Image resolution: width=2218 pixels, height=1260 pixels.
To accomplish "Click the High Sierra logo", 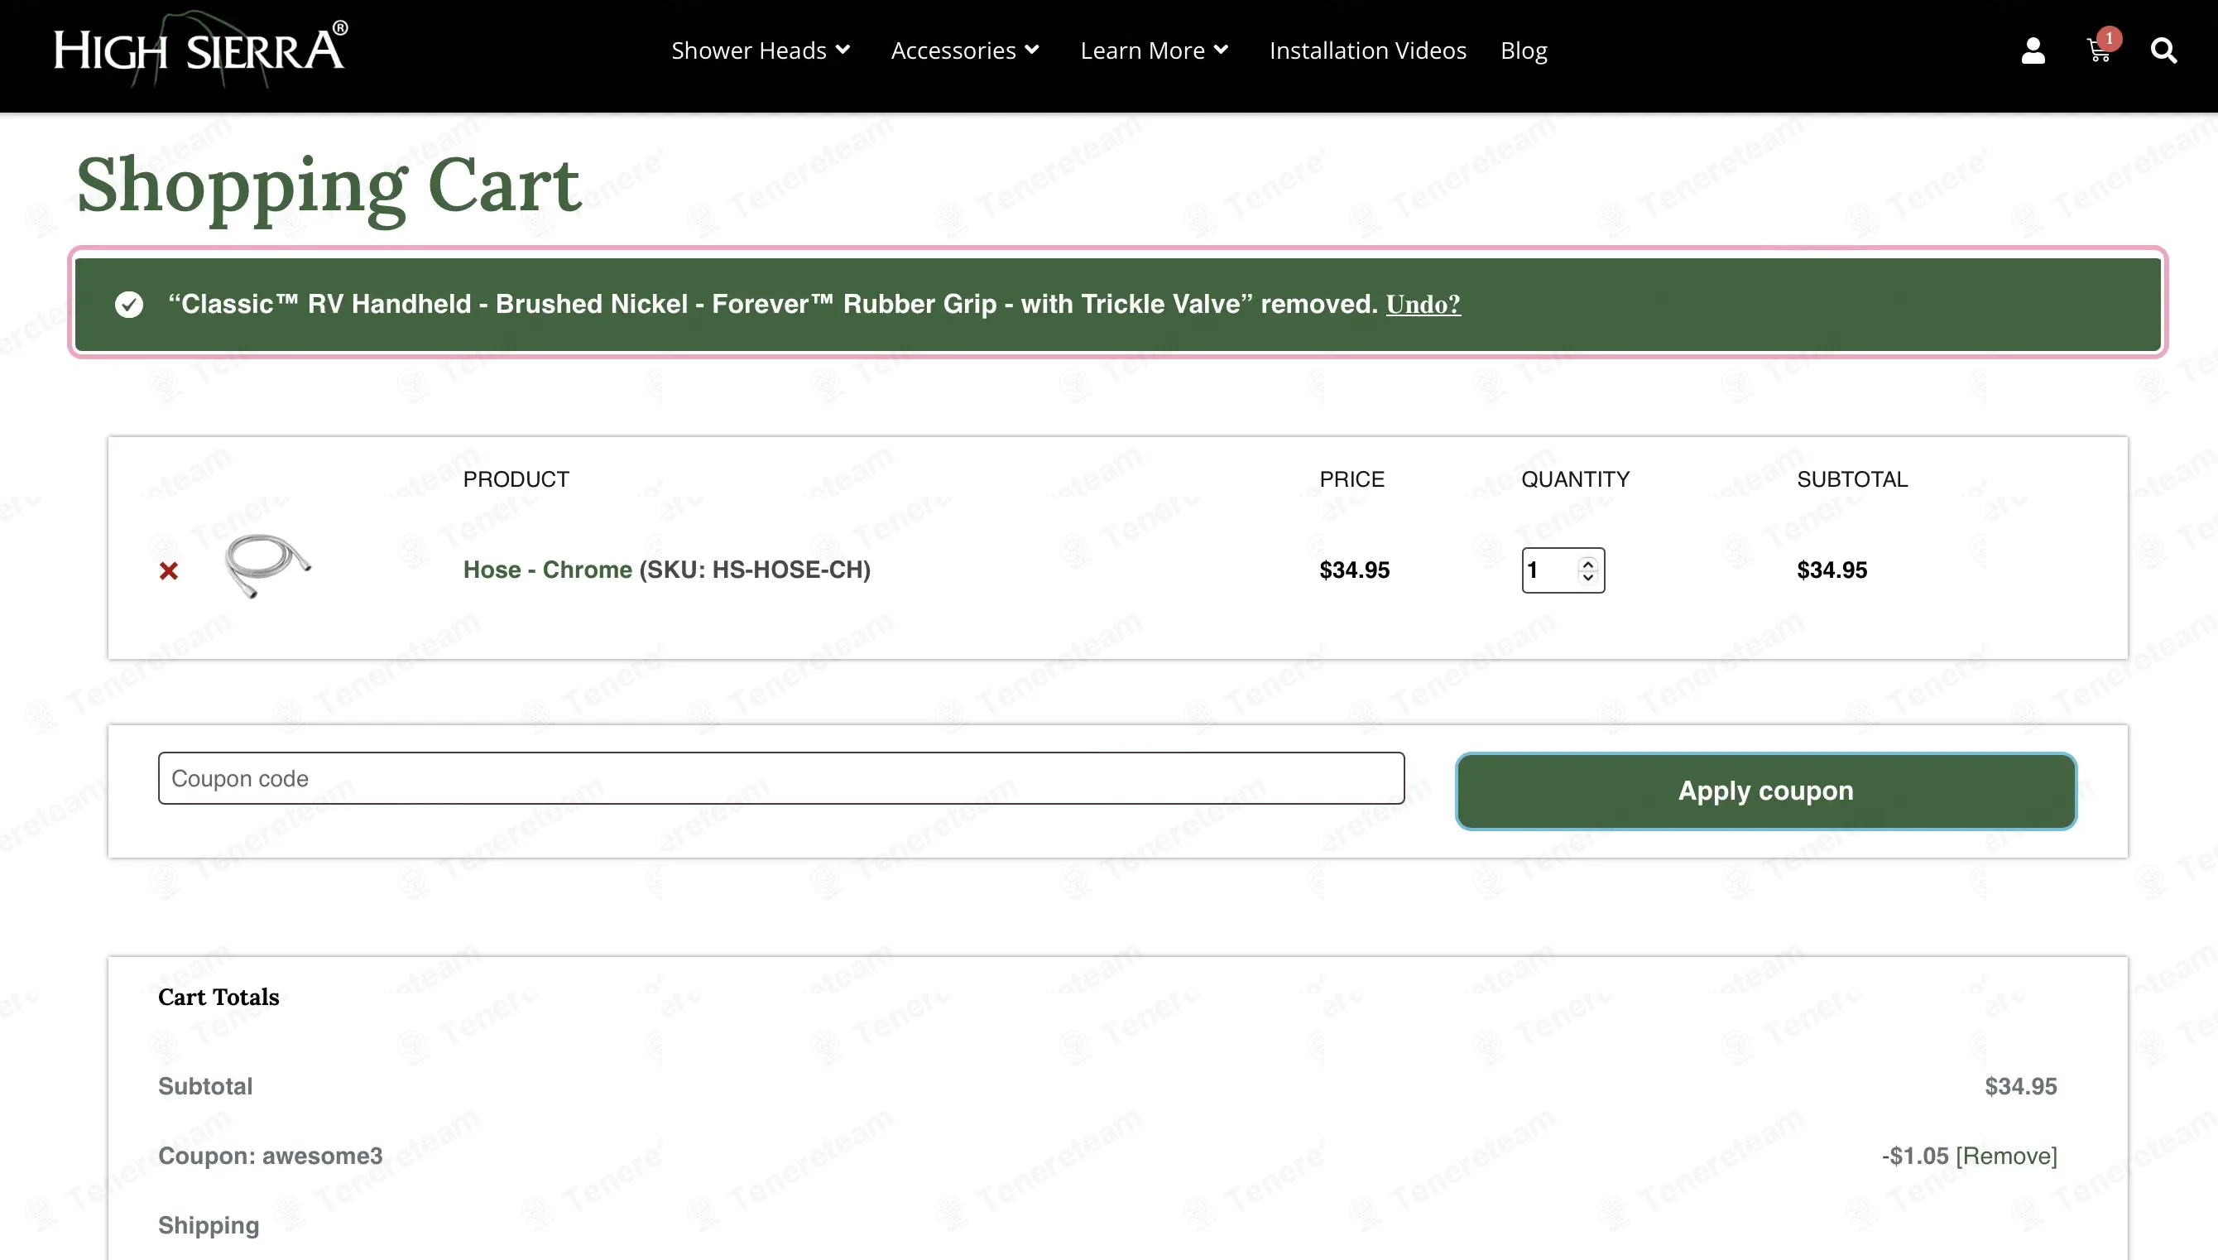I will click(x=200, y=50).
